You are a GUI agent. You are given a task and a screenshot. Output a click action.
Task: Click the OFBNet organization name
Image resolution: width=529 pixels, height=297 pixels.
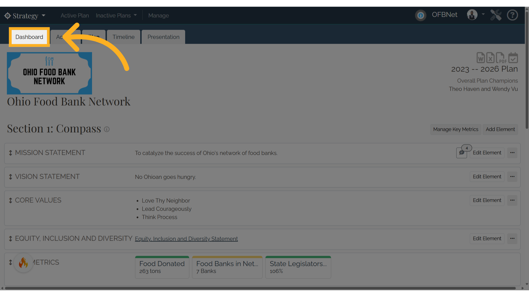click(444, 15)
